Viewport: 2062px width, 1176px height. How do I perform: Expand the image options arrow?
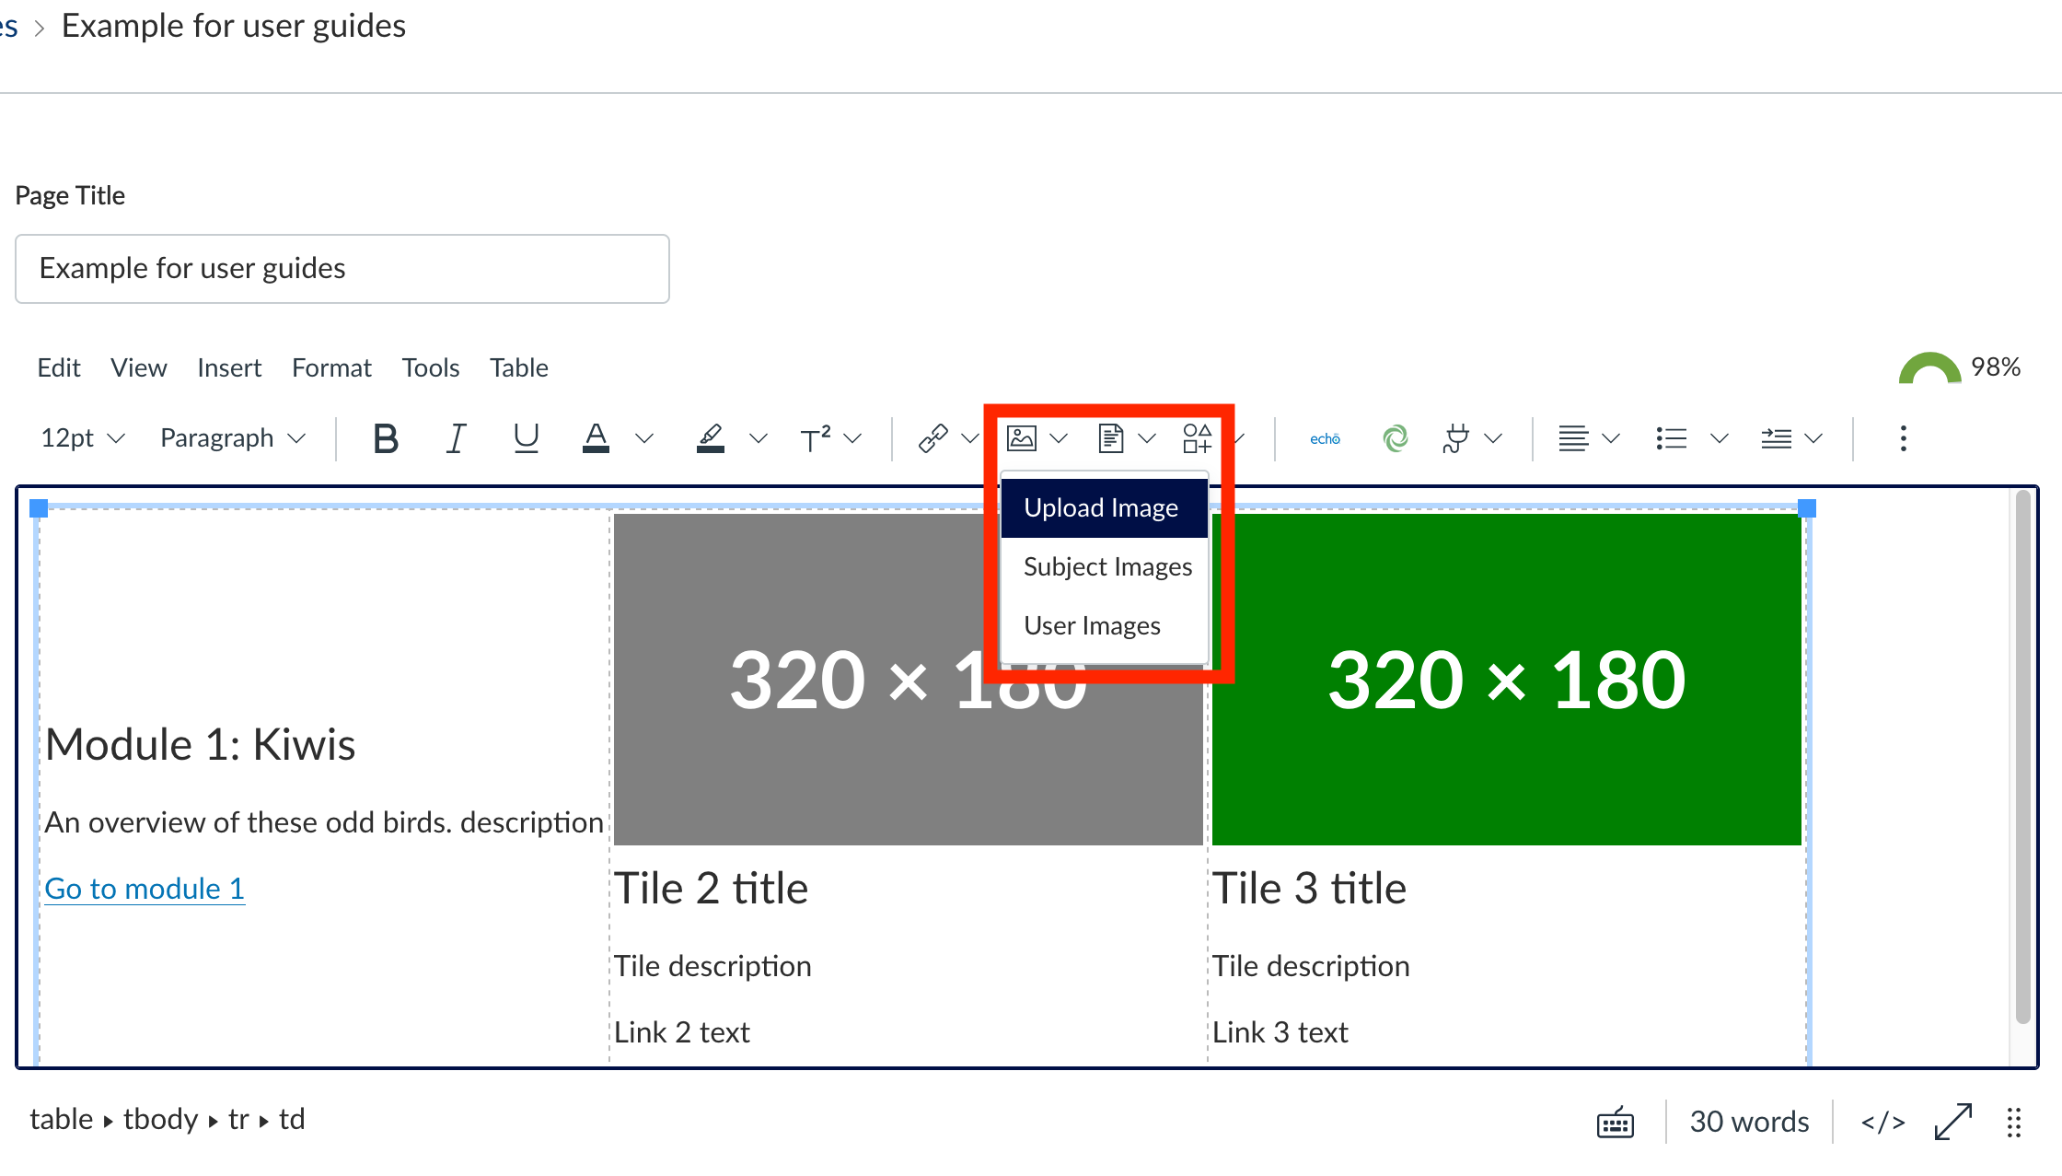click(1059, 438)
